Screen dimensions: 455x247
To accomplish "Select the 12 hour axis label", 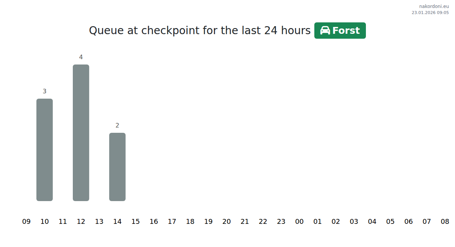I will (81, 222).
